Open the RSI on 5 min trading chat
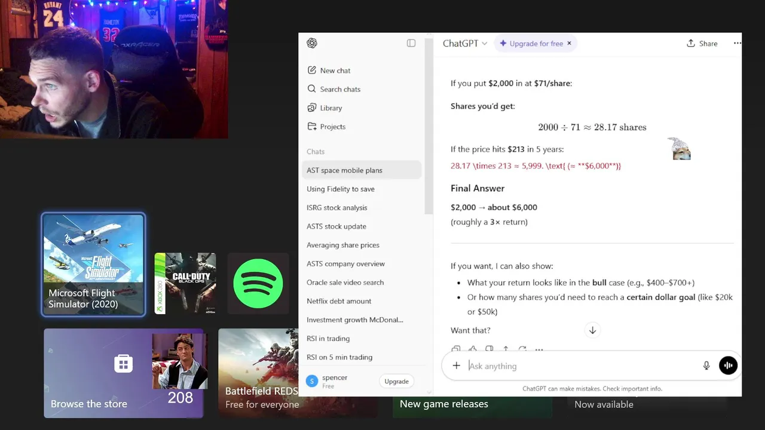The image size is (765, 430). pyautogui.click(x=362, y=357)
